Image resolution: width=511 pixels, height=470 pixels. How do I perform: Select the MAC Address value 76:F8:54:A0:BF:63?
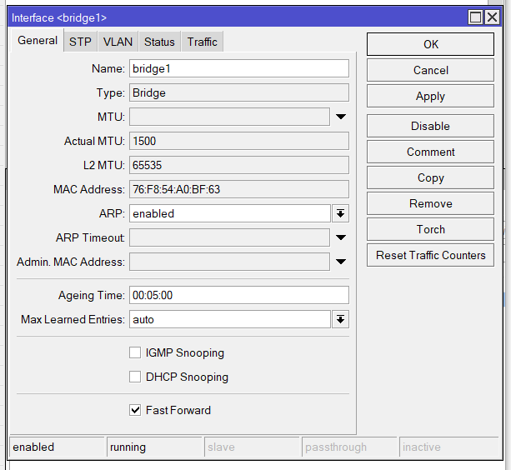coord(239,189)
